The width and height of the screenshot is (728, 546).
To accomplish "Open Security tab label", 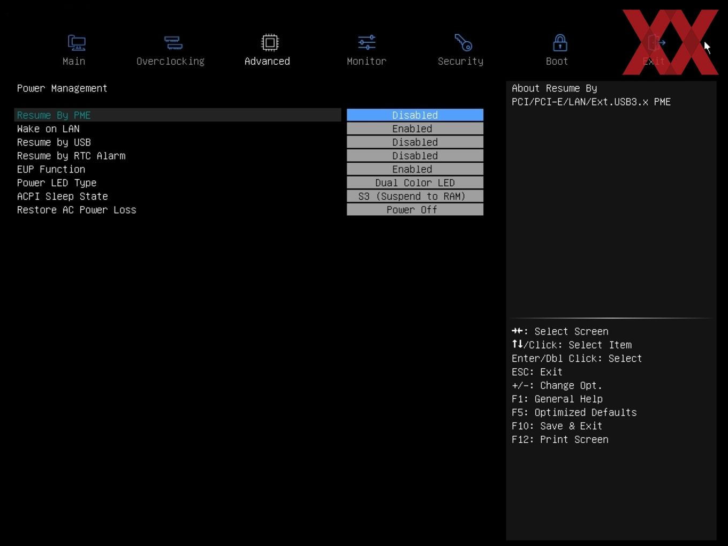I will pyautogui.click(x=460, y=62).
